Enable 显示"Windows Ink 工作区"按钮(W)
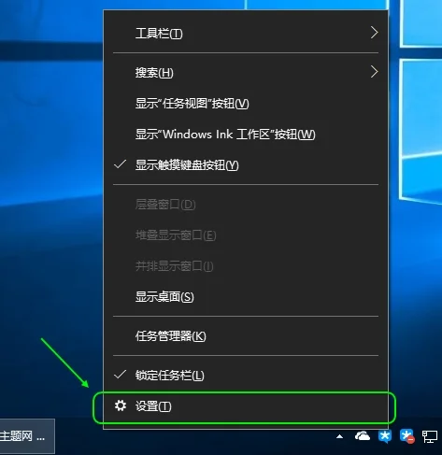The height and width of the screenshot is (455, 442). click(x=246, y=135)
